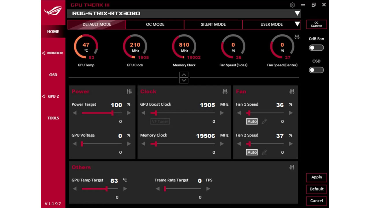Open Others panel settings sliders icon
The image size is (370, 208).
(x=292, y=167)
